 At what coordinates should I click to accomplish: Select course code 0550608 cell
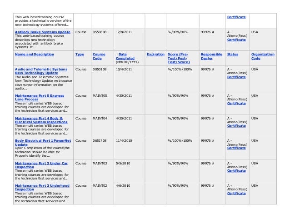(x=100, y=32)
